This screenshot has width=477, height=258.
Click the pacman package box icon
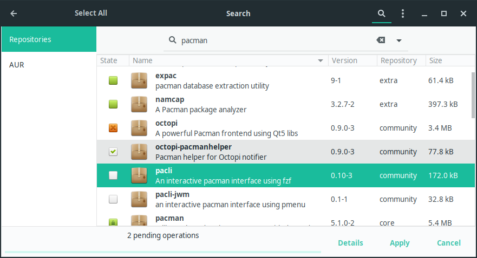[139, 220]
